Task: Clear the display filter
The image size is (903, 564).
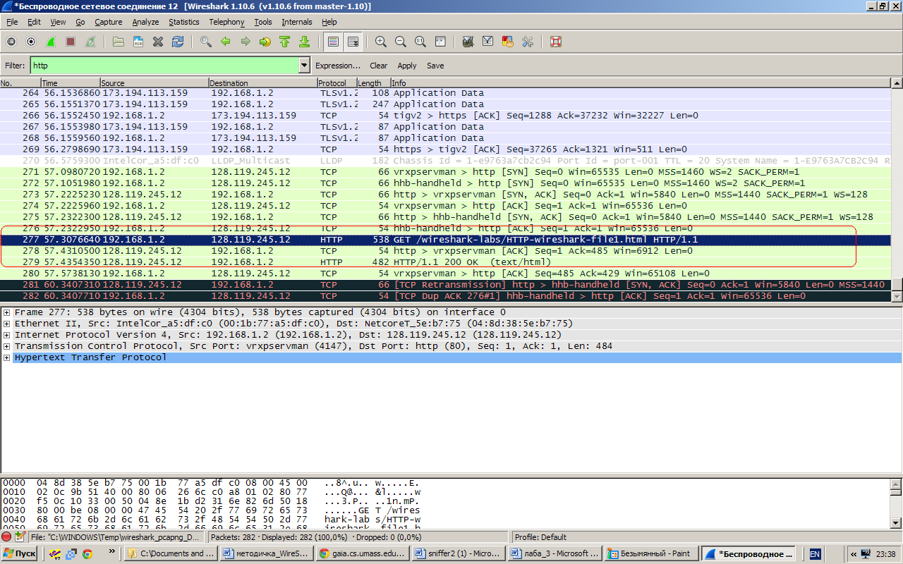Action: (x=379, y=66)
